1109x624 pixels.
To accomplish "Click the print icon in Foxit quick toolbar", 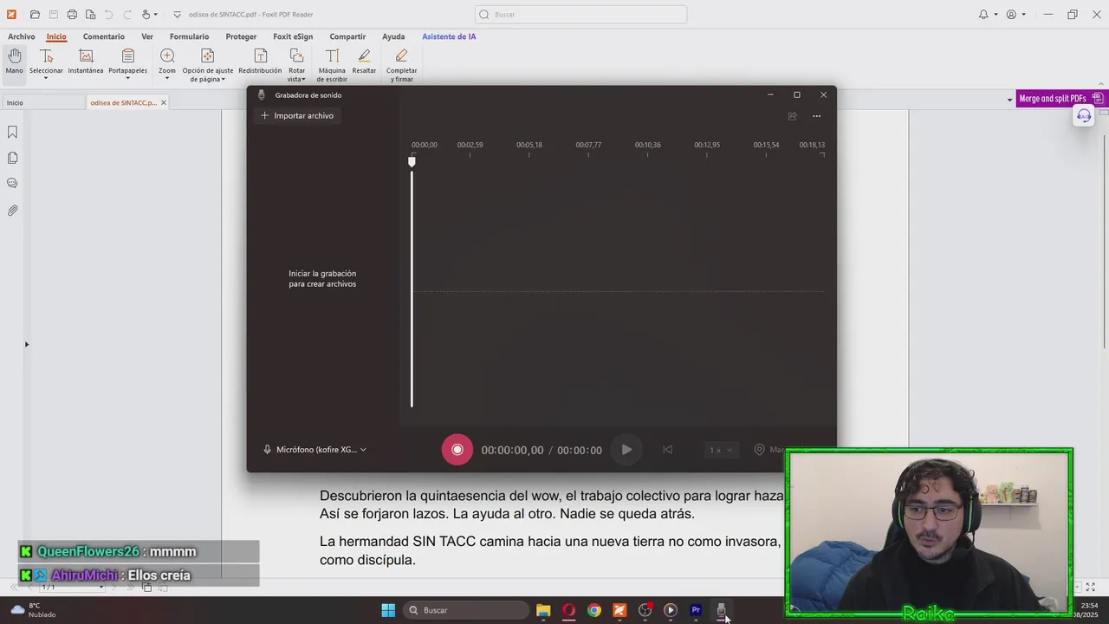I will pos(72,15).
